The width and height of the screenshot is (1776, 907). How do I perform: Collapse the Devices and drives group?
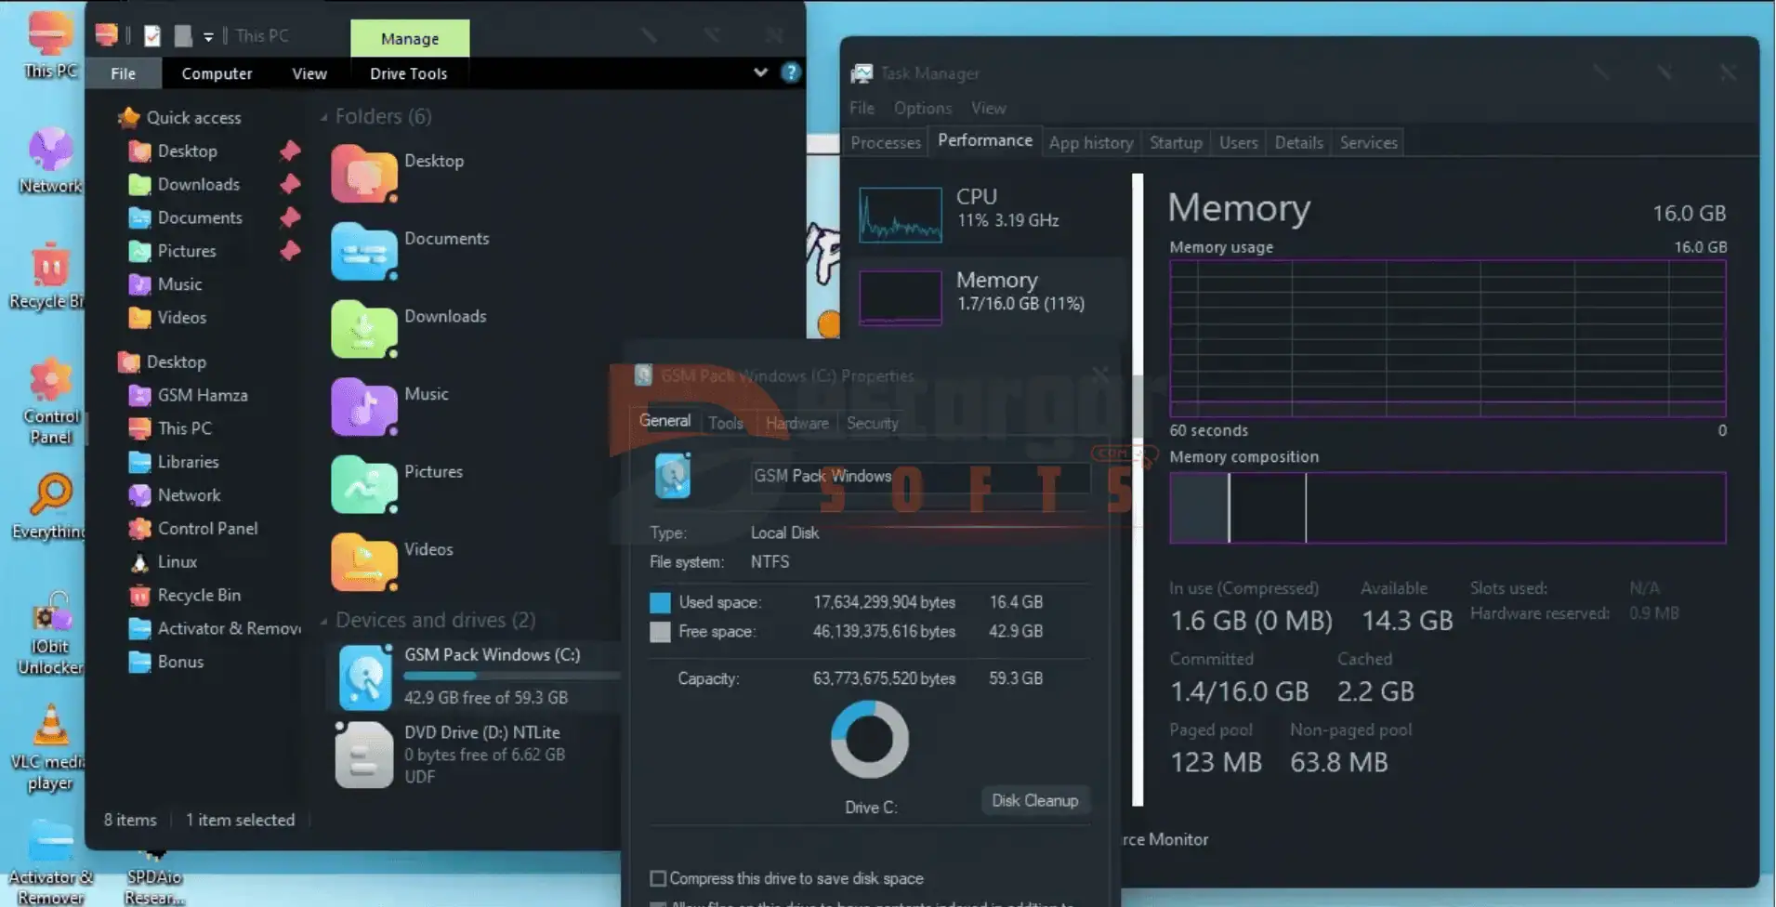point(324,621)
